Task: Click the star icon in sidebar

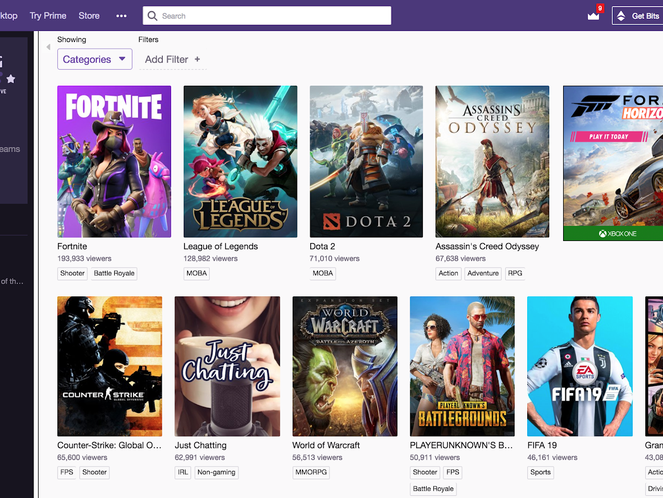Action: [10, 79]
